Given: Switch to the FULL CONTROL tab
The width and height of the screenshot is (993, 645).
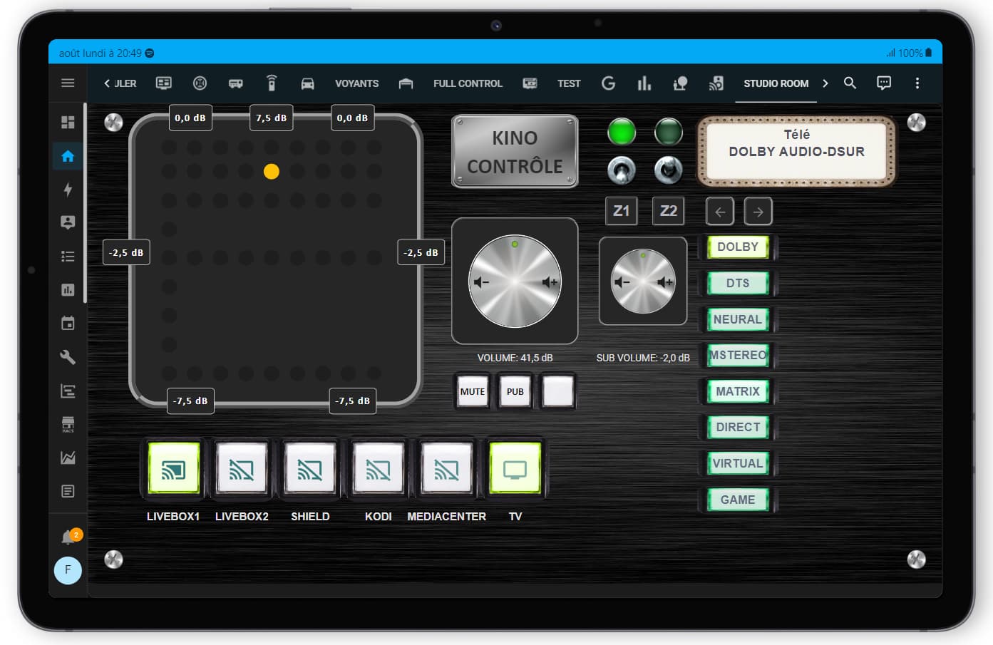Looking at the screenshot, I should coord(468,83).
